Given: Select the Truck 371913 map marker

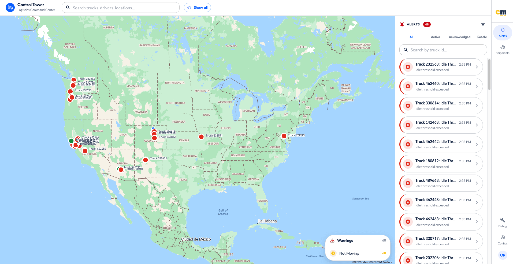Looking at the screenshot, I should pos(284,136).
